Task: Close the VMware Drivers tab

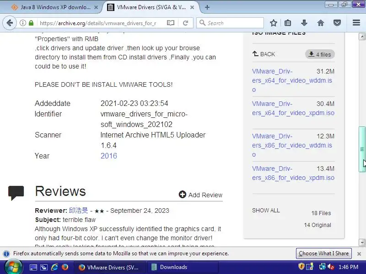Action: pyautogui.click(x=192, y=7)
